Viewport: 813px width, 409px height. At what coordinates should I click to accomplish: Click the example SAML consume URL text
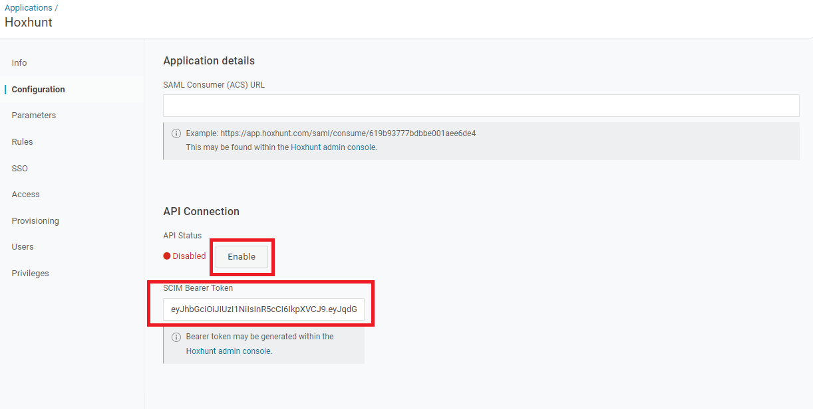(x=348, y=133)
